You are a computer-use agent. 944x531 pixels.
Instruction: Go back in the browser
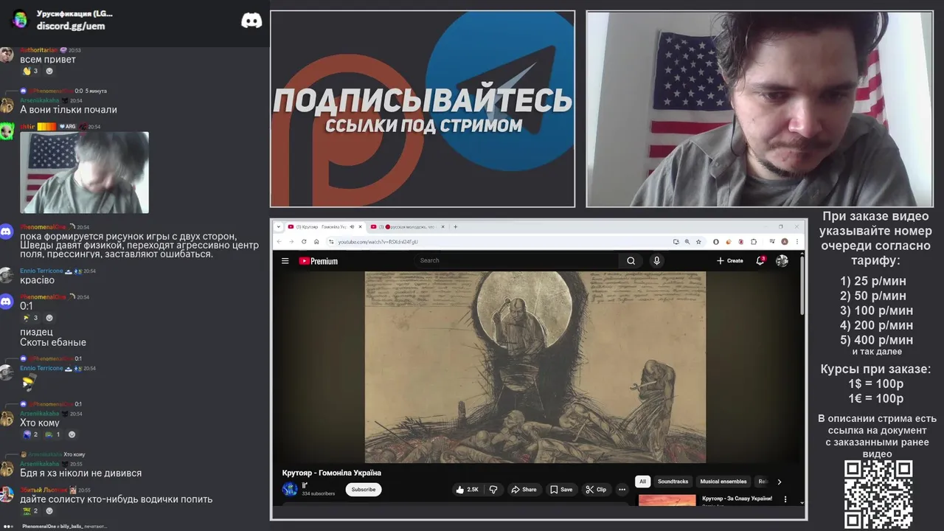point(280,241)
